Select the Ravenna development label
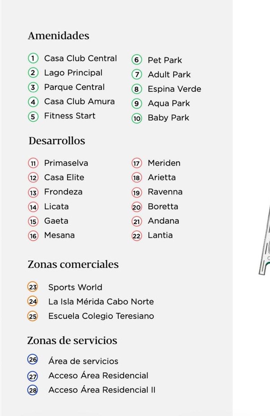270x416 pixels. pos(165,192)
